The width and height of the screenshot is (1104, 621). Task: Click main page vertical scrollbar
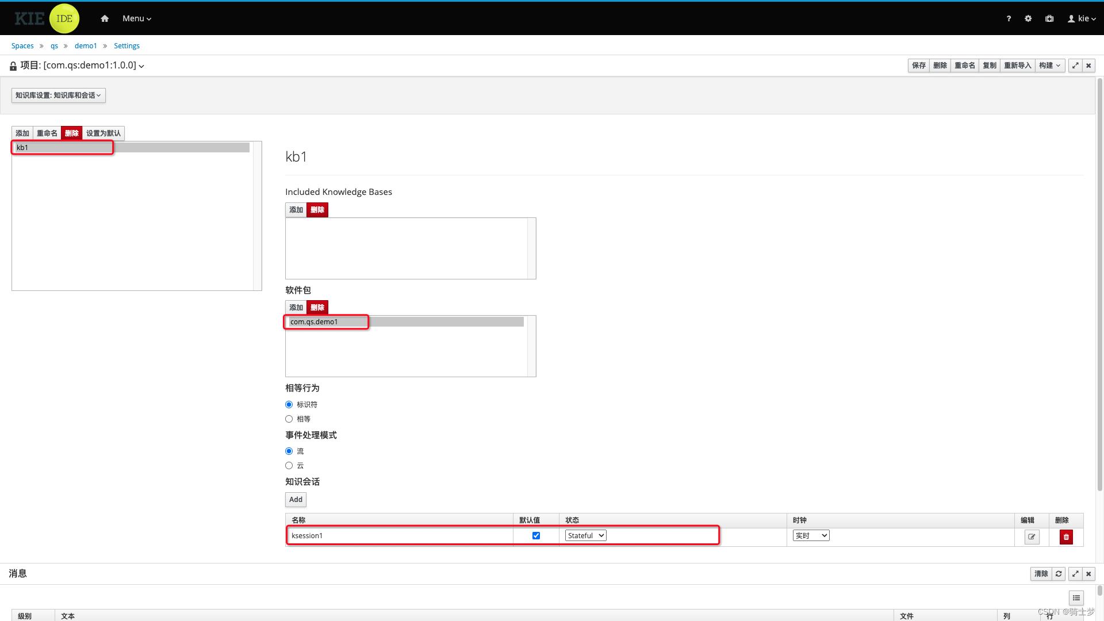pyautogui.click(x=1100, y=285)
